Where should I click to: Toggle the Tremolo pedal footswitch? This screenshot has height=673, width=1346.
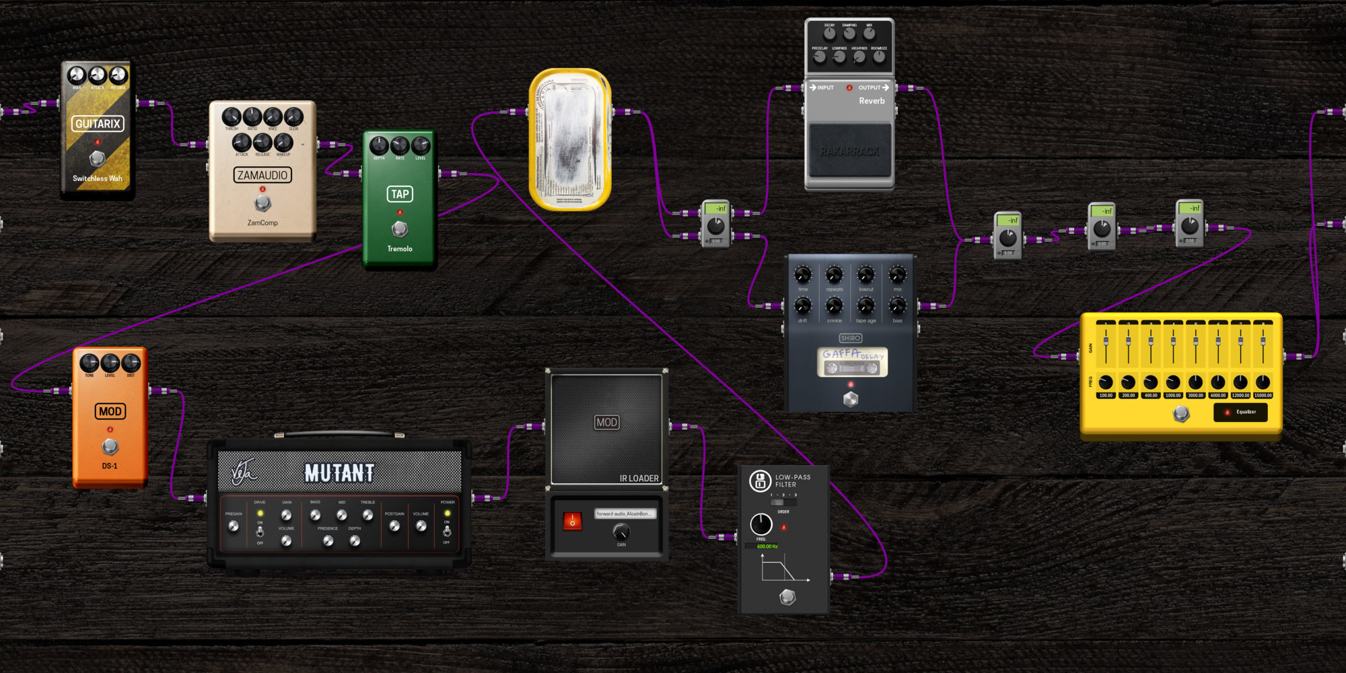pyautogui.click(x=400, y=229)
